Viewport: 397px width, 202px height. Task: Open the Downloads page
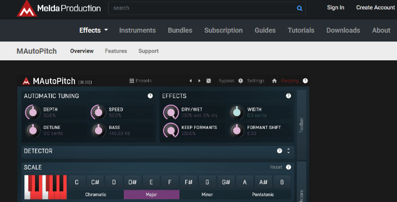coord(343,30)
